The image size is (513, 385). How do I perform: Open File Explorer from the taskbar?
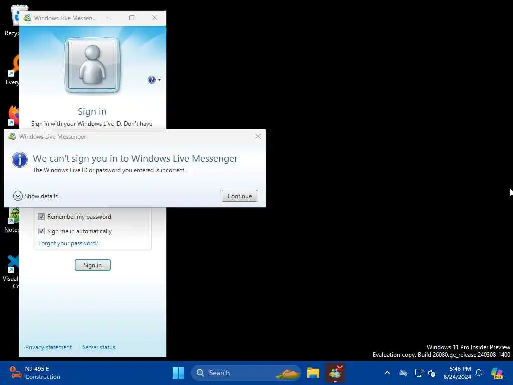(313, 373)
